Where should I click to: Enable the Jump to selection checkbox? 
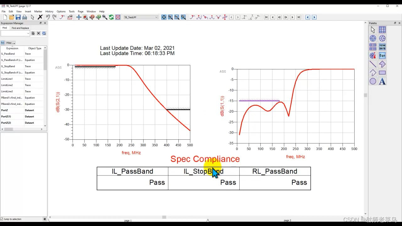pos(3,219)
